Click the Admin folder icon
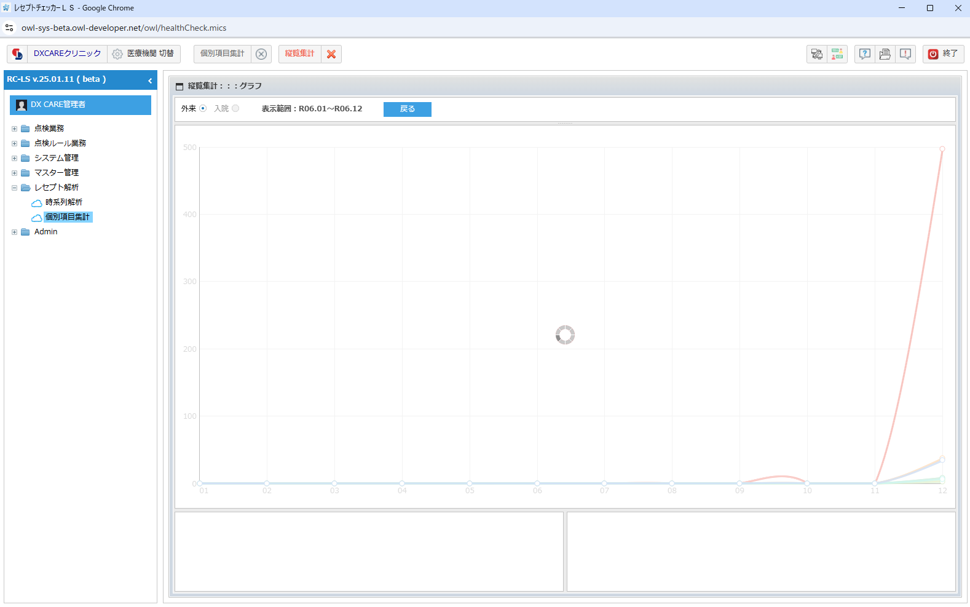970x607 pixels. pyautogui.click(x=25, y=232)
